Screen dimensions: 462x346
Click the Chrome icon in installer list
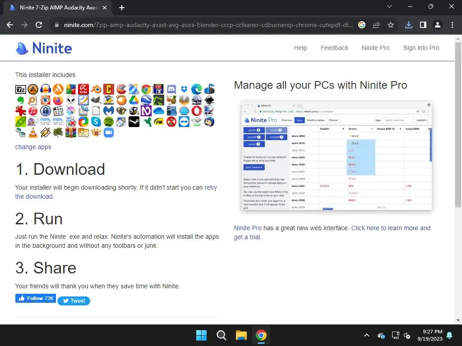[146, 89]
